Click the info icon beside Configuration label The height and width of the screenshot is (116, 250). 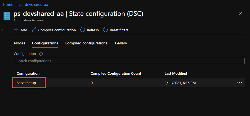pyautogui.click(x=41, y=54)
